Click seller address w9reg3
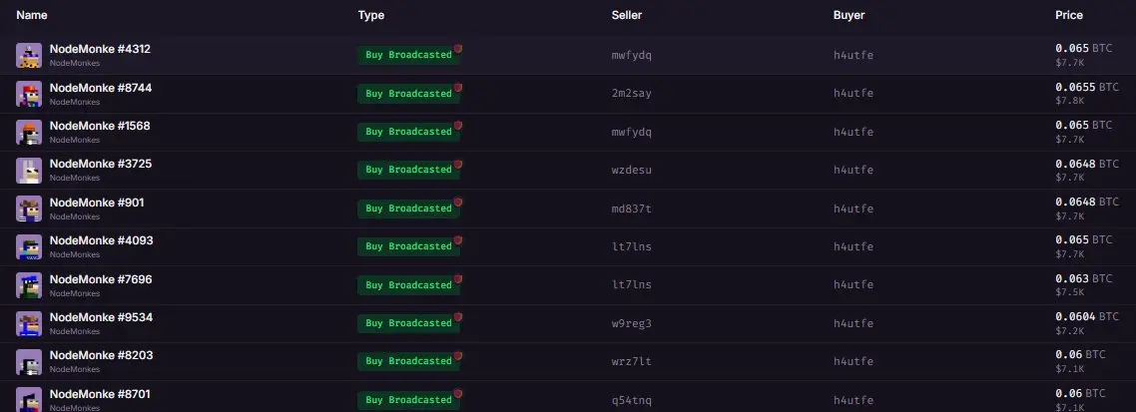1136x412 pixels. [632, 323]
